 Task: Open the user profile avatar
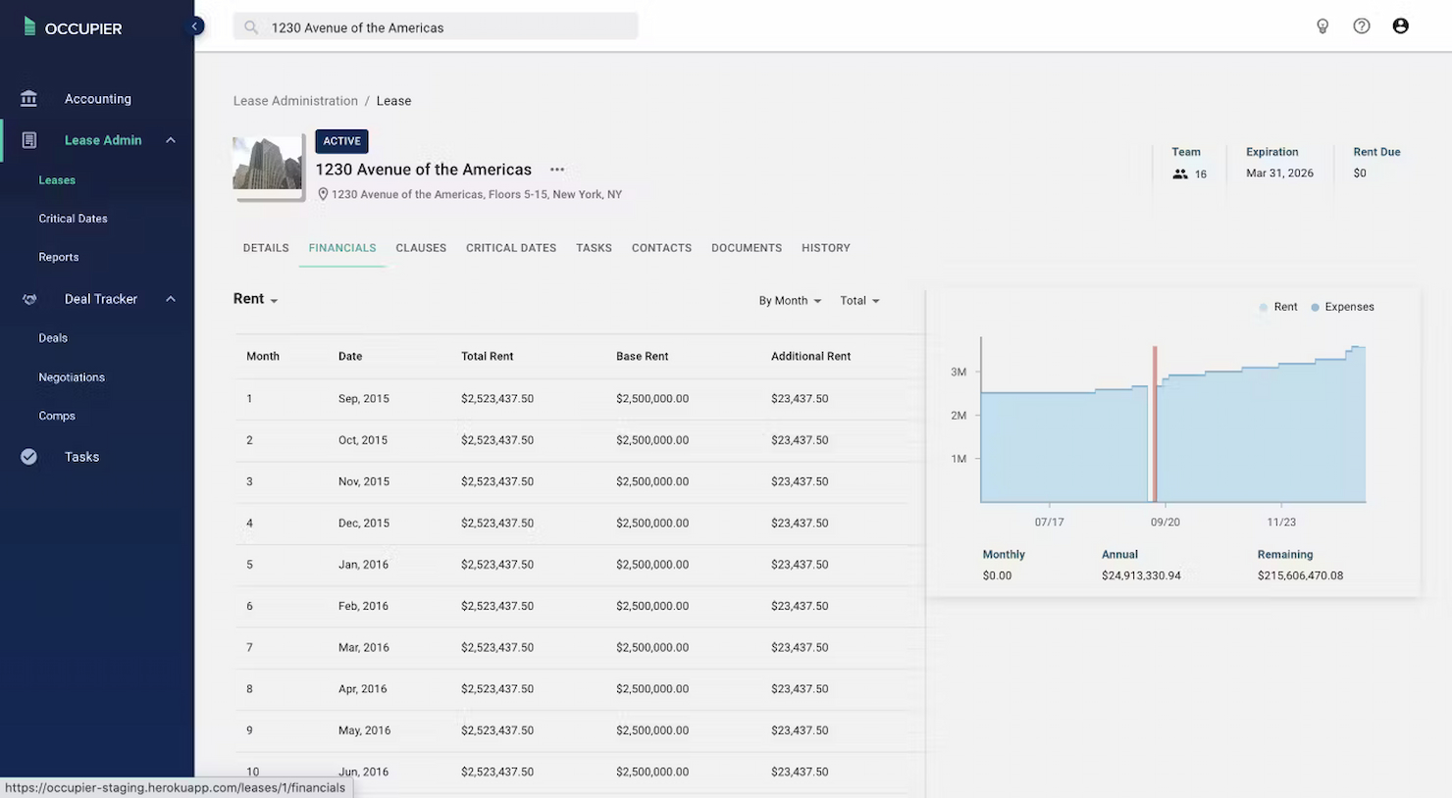(1401, 25)
